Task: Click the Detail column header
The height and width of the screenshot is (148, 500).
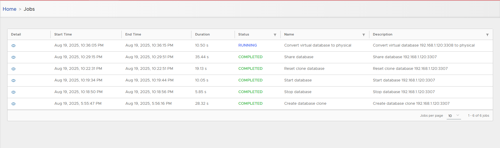Action: point(16,34)
